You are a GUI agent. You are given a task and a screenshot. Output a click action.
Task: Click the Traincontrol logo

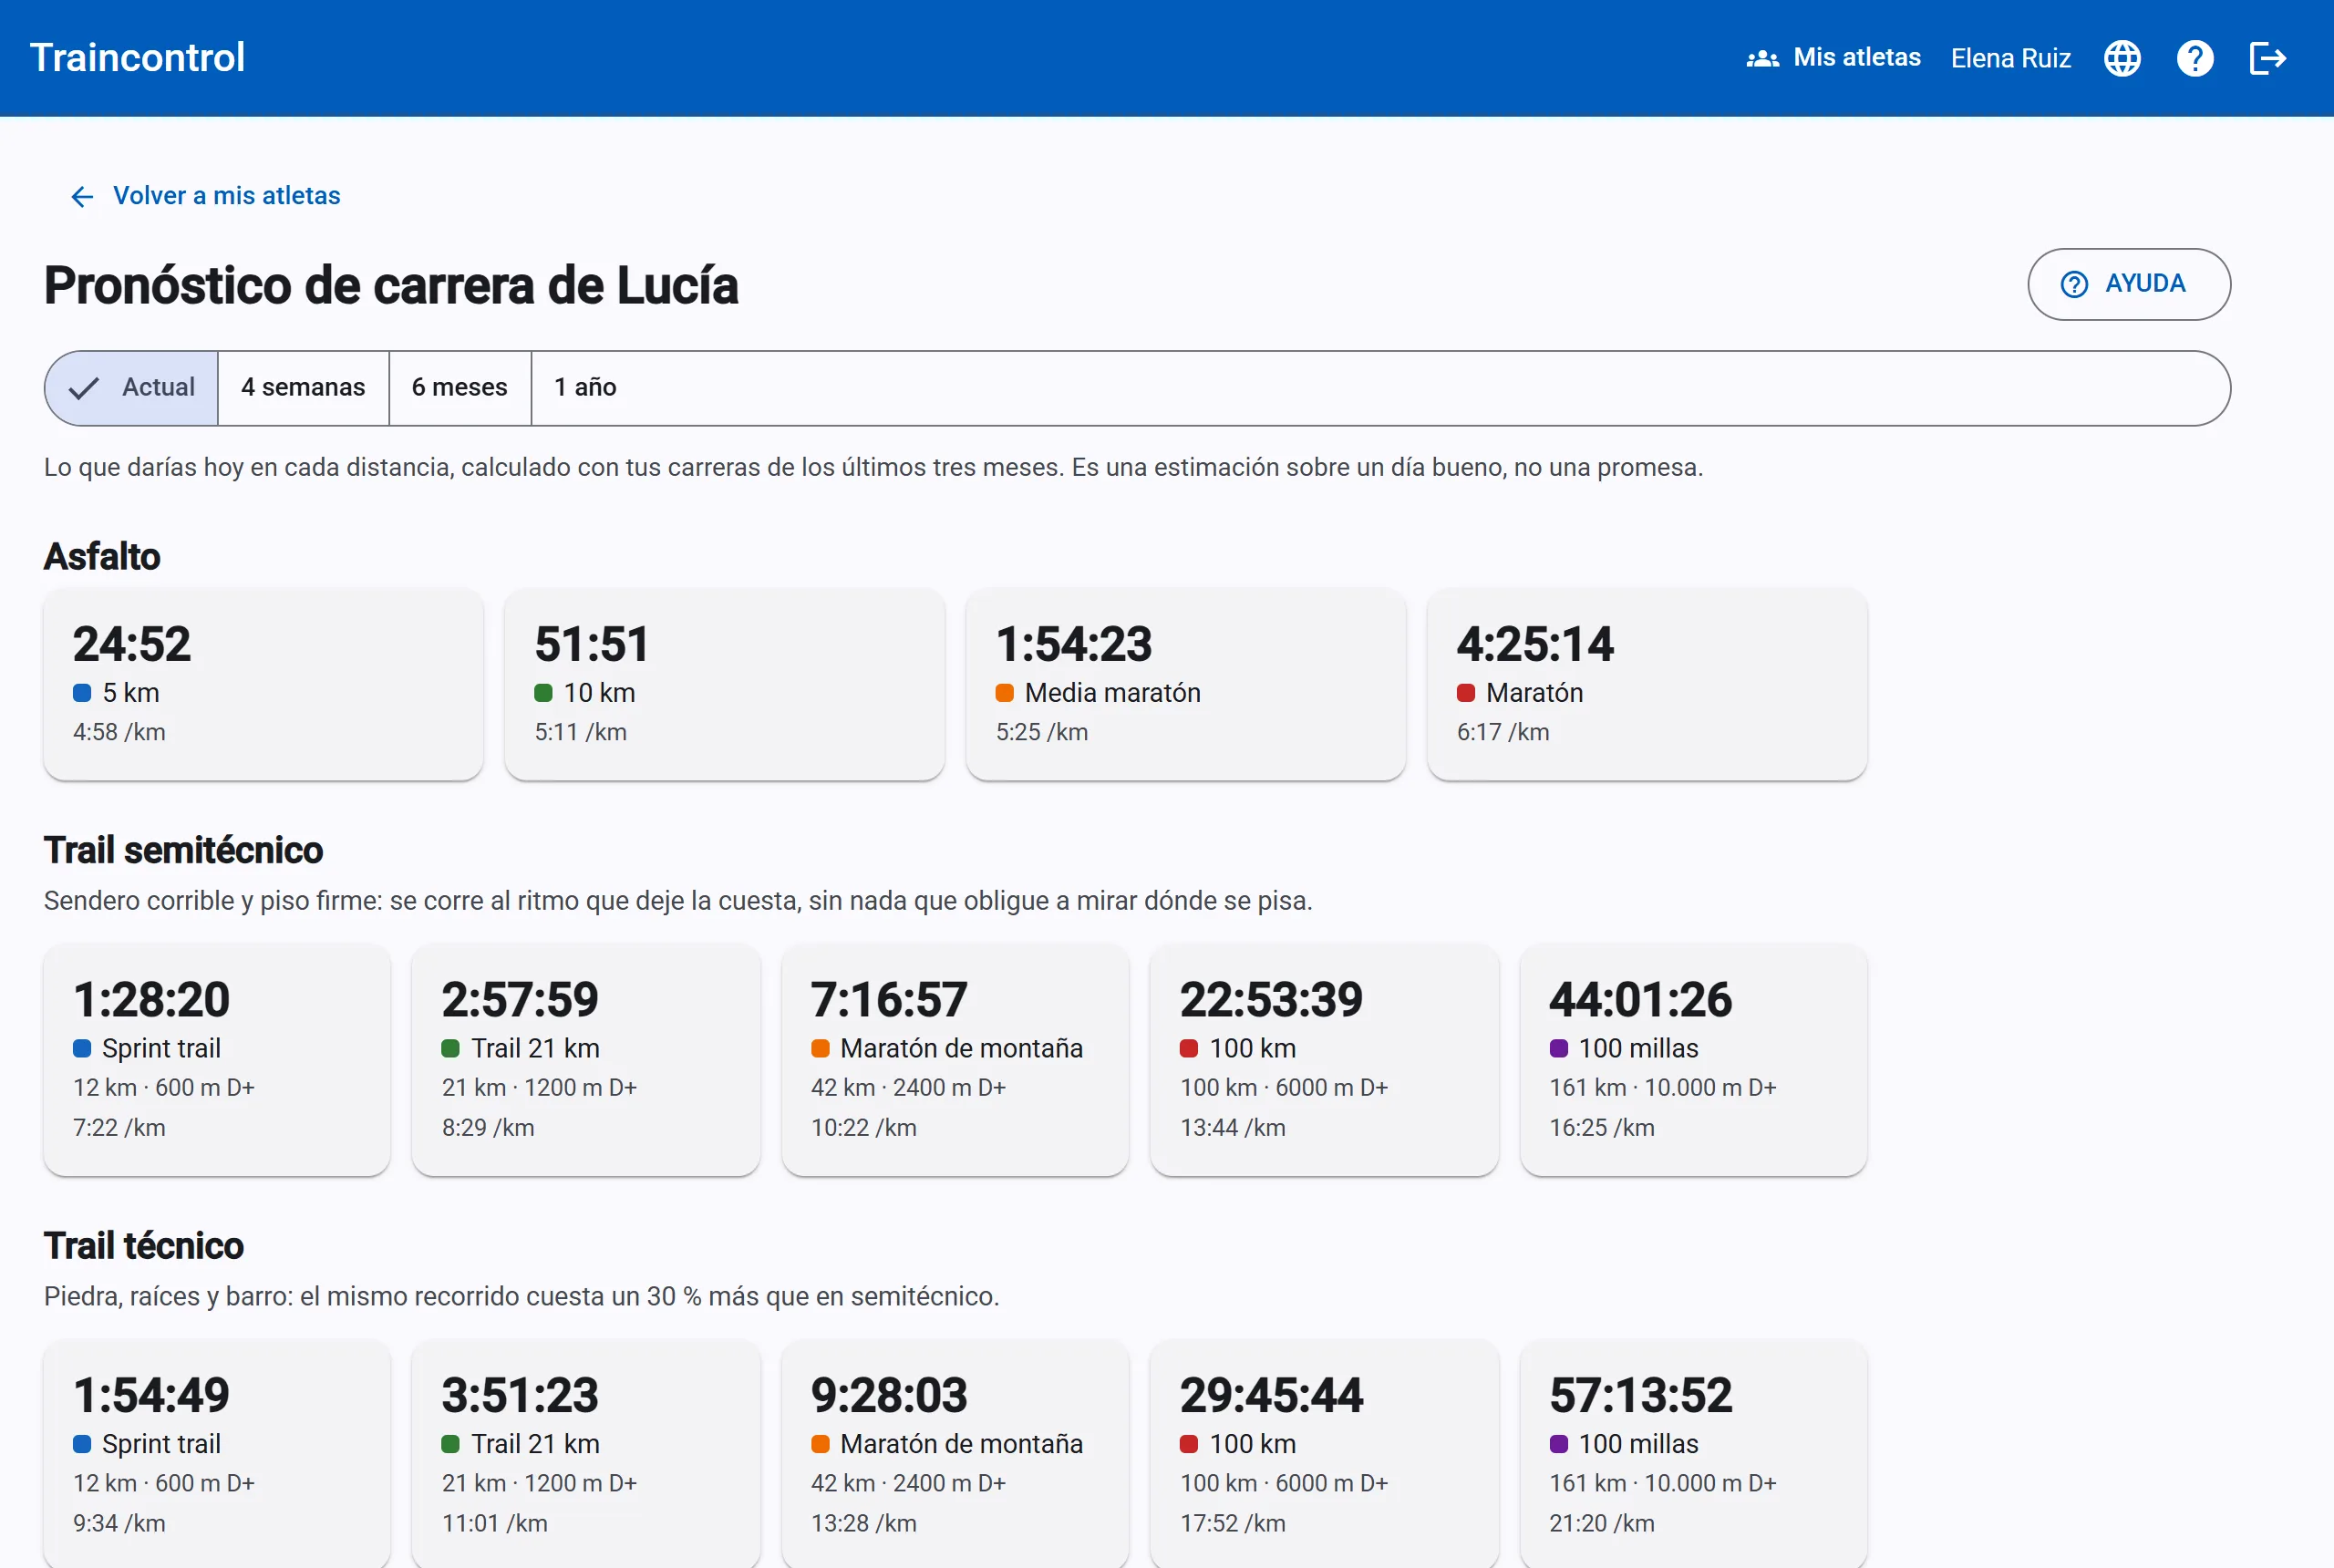(x=137, y=58)
